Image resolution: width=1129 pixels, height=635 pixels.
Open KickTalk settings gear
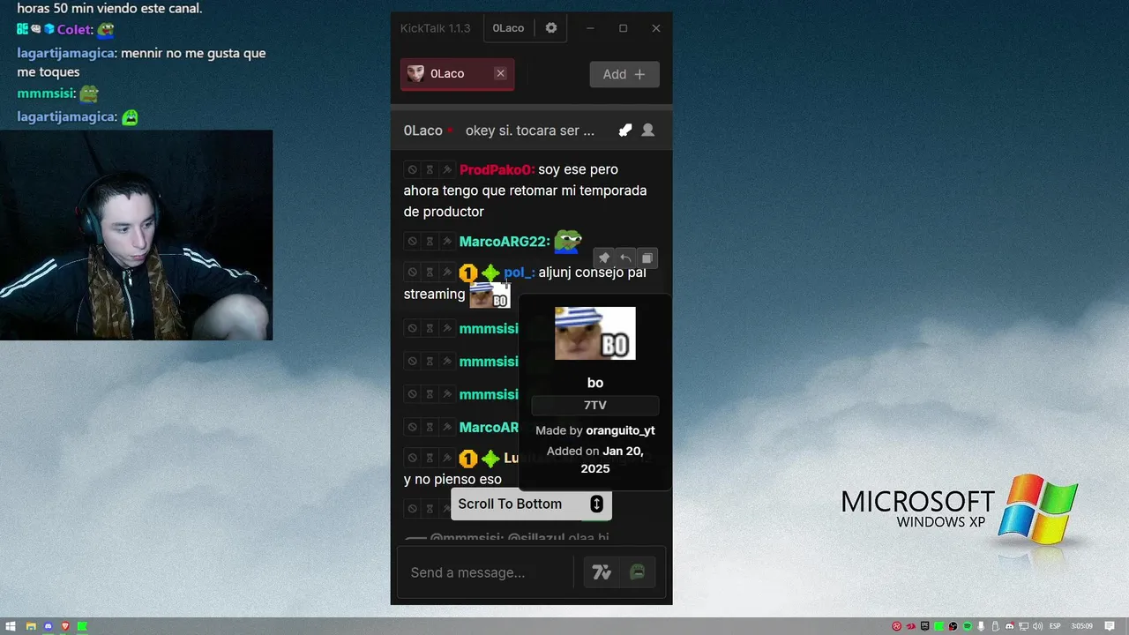pyautogui.click(x=551, y=28)
